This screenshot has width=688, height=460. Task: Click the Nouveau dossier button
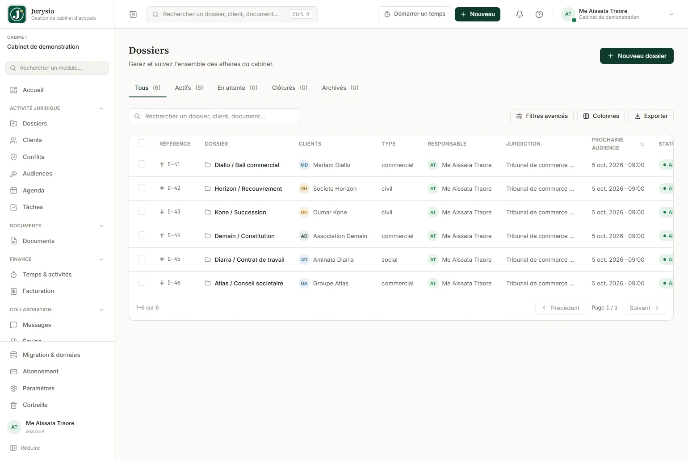coord(637,56)
